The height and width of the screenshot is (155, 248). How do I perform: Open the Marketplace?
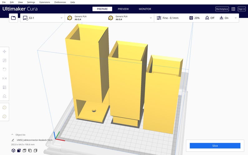[222, 9]
